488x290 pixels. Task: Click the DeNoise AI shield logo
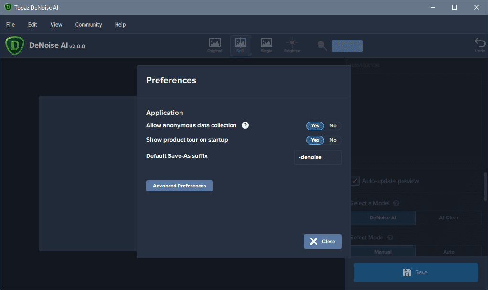(15, 46)
